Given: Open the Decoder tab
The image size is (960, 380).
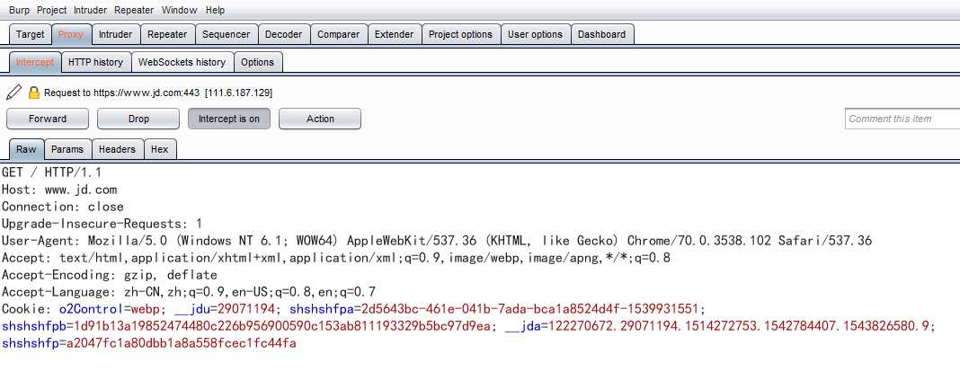Looking at the screenshot, I should tap(283, 34).
